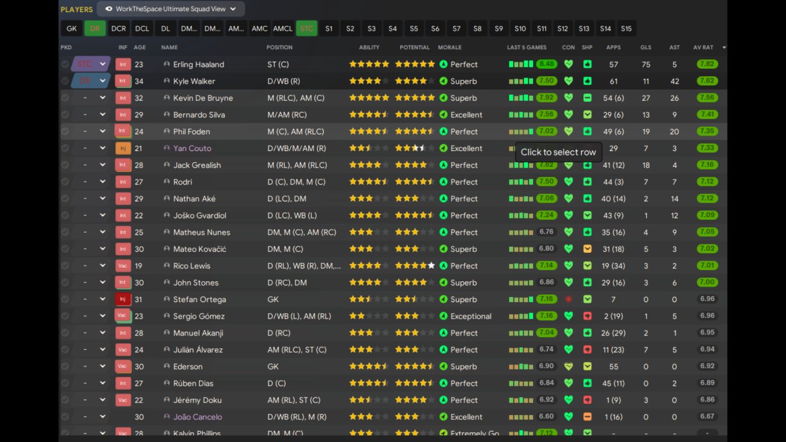Click Jérémy Doku's red sharpness icon
Viewport: 786px width, 442px height.
tap(588, 400)
